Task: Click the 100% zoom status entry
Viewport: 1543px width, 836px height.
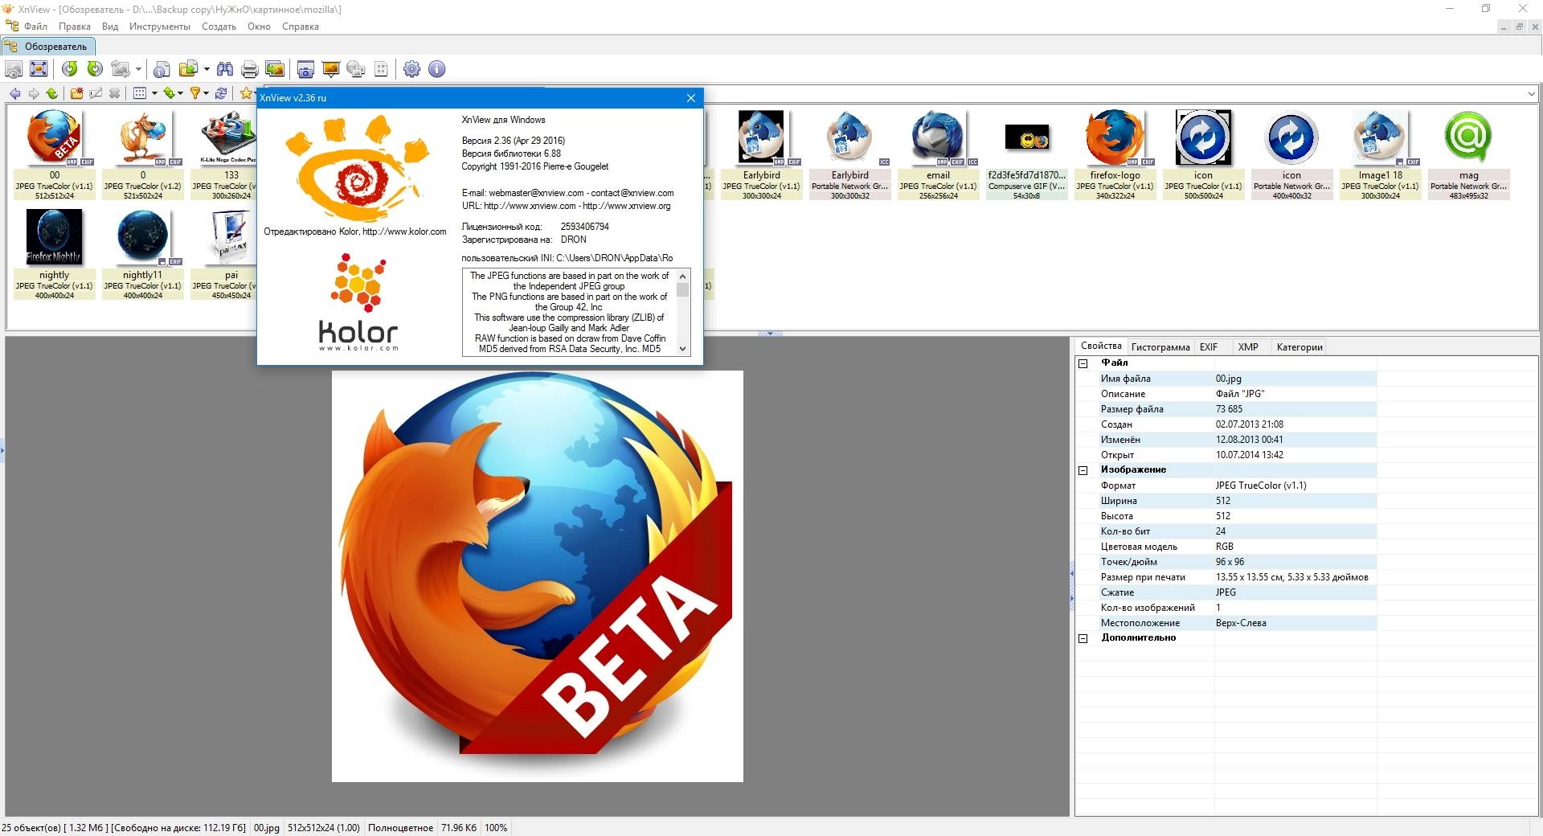Action: pyautogui.click(x=496, y=828)
